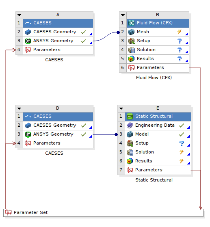The width and height of the screenshot is (210, 227).
Task: Select Results cell in system B
Action: pos(158,59)
